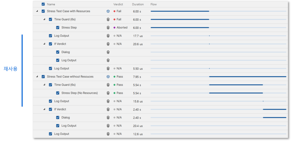Uncheck checkbox of the 17.7 us Log Output
This screenshot has height=141, width=291.
click(51, 36)
